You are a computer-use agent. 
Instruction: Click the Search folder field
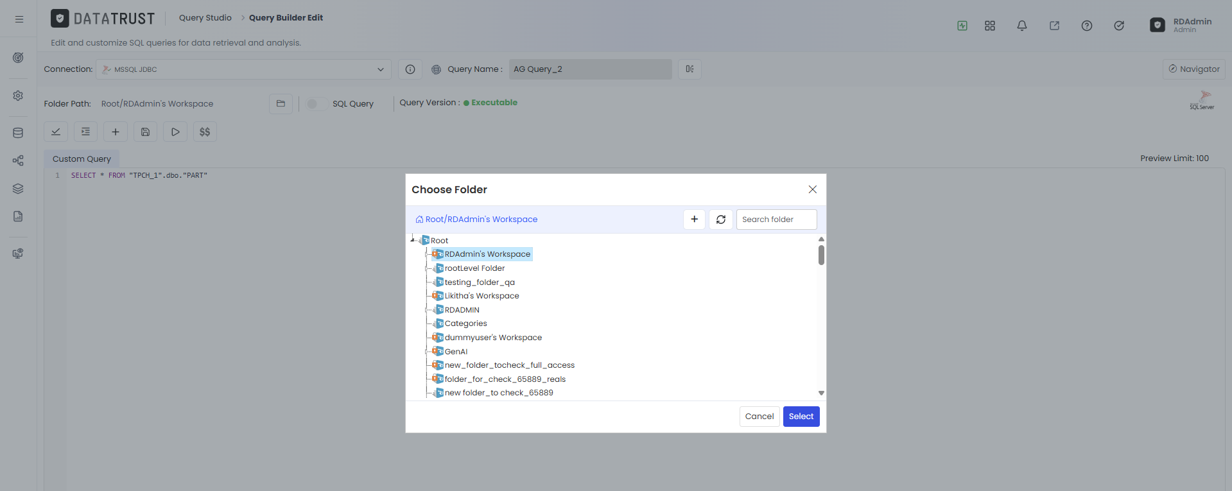[x=776, y=220]
